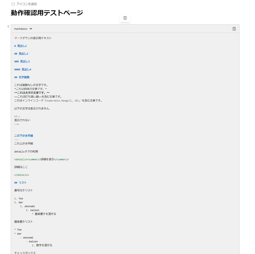Copy code block via clipboard icon

[234, 29]
